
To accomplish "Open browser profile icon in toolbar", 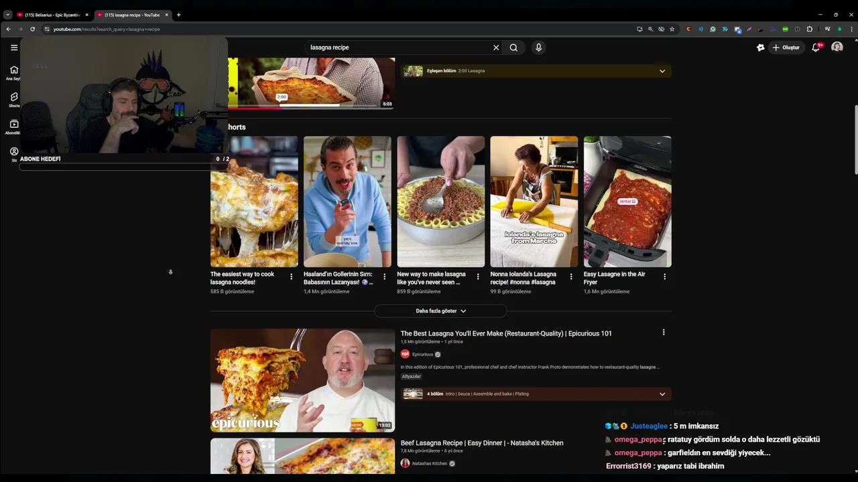I will pos(839,29).
